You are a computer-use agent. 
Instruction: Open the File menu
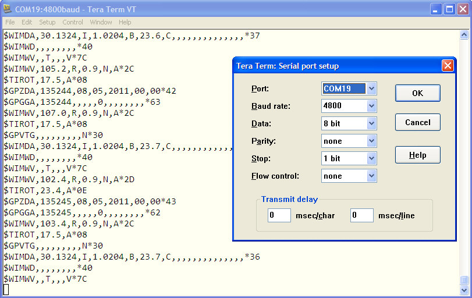click(10, 22)
